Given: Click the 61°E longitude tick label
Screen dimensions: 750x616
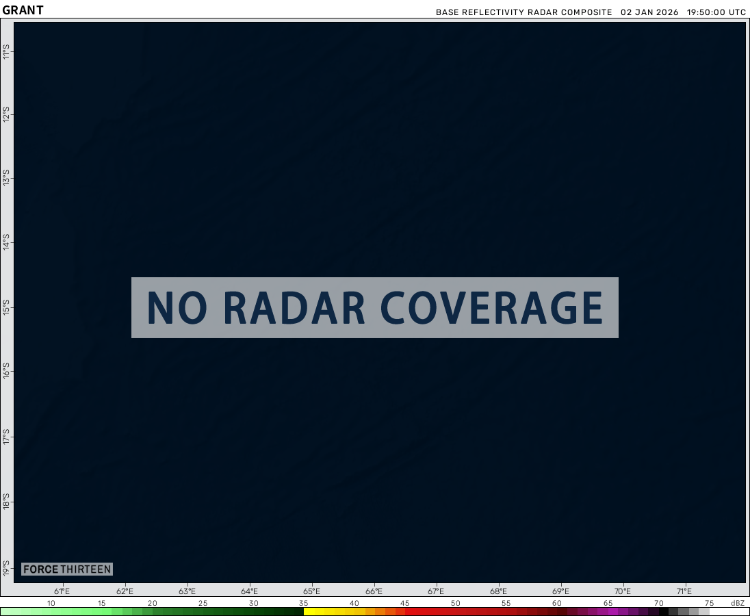Looking at the screenshot, I should (x=62, y=591).
